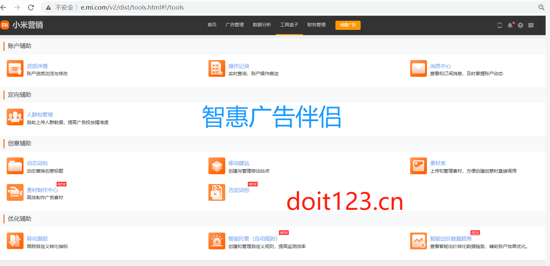Image resolution: width=550 pixels, height=266 pixels.
Task: Open the 移动建站 link
Action: pos(239,163)
